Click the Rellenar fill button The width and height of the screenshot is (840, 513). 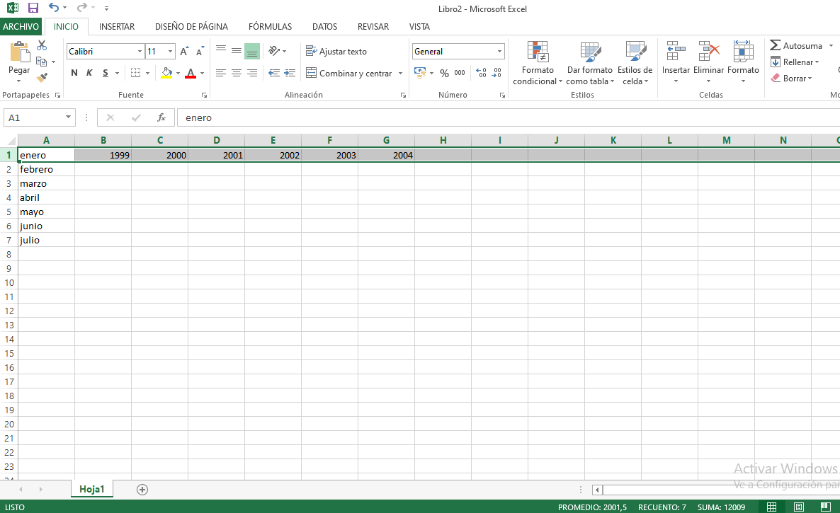pos(795,62)
